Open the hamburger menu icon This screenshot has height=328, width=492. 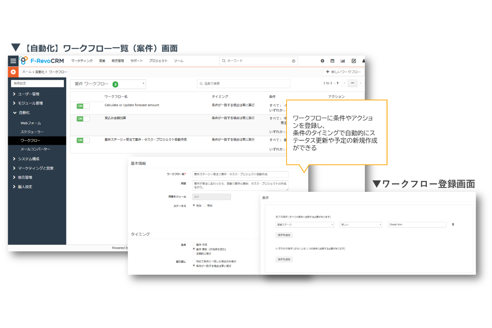13,61
